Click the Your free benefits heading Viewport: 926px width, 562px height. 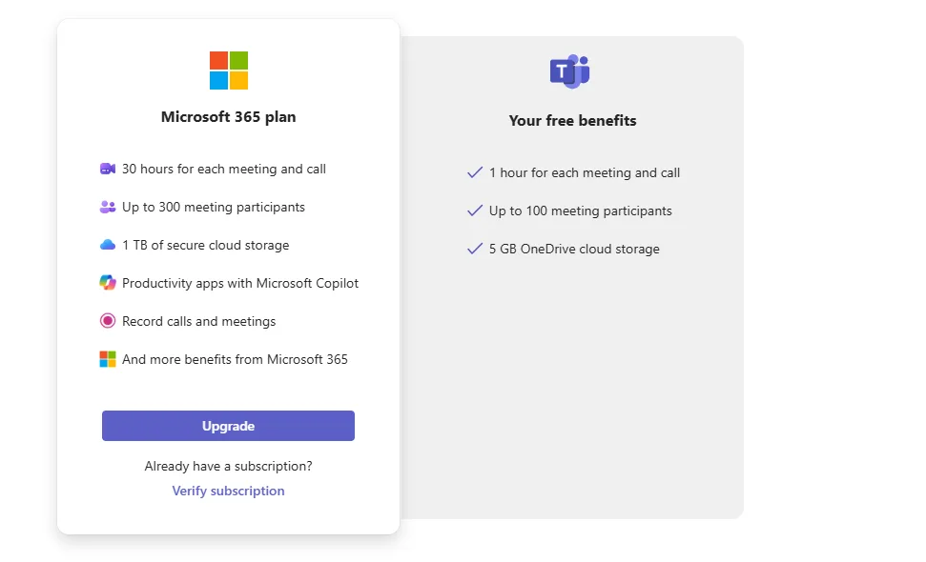[572, 120]
